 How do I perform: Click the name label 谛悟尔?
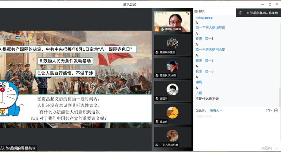163,99
